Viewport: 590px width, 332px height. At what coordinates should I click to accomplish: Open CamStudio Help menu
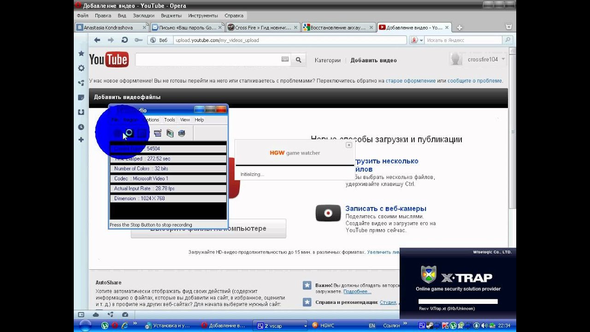(x=199, y=120)
